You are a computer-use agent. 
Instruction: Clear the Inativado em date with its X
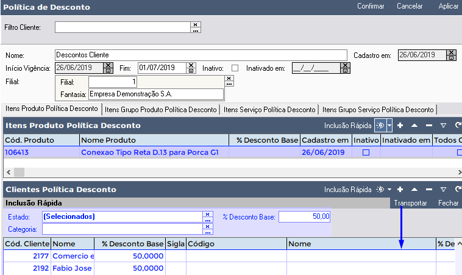point(346,65)
